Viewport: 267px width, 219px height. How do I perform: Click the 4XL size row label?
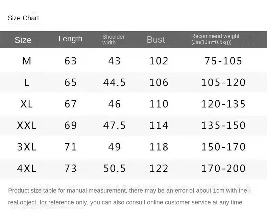(27, 168)
